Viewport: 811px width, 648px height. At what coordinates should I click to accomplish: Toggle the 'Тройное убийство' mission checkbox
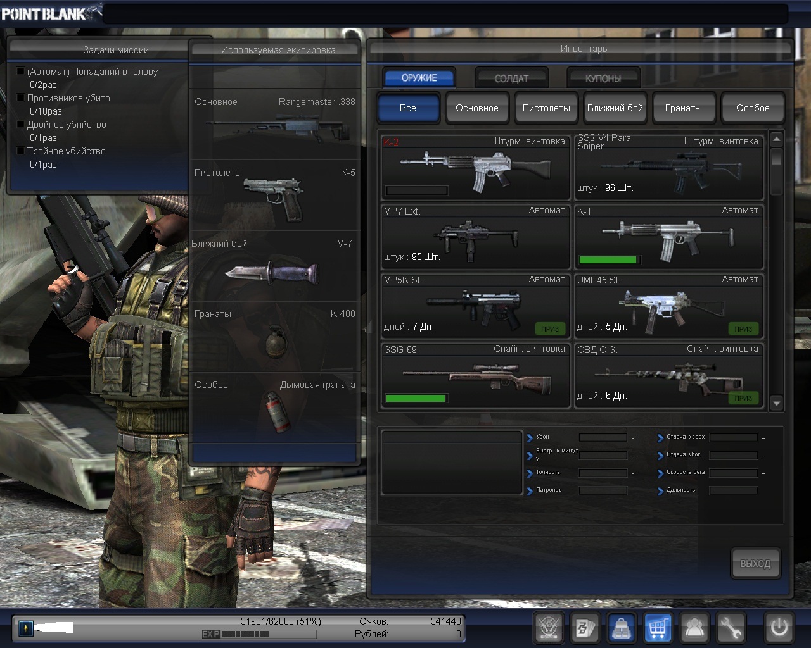[x=20, y=151]
